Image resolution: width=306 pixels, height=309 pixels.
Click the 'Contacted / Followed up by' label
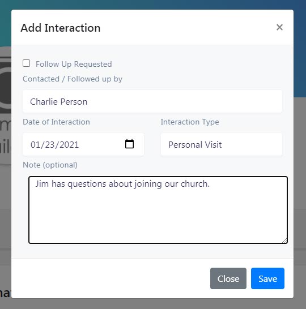pyautogui.click(x=73, y=79)
